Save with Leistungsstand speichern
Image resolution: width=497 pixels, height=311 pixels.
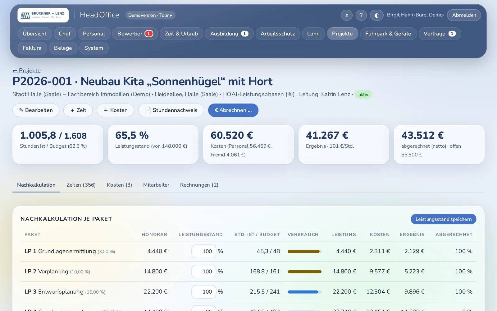pos(444,219)
